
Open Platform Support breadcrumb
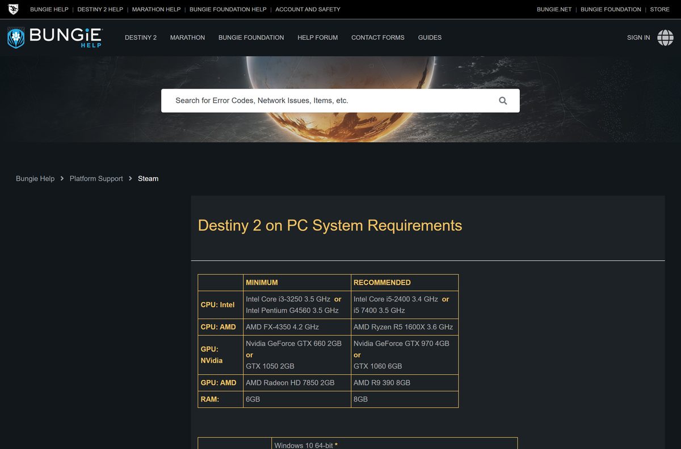[96, 179]
